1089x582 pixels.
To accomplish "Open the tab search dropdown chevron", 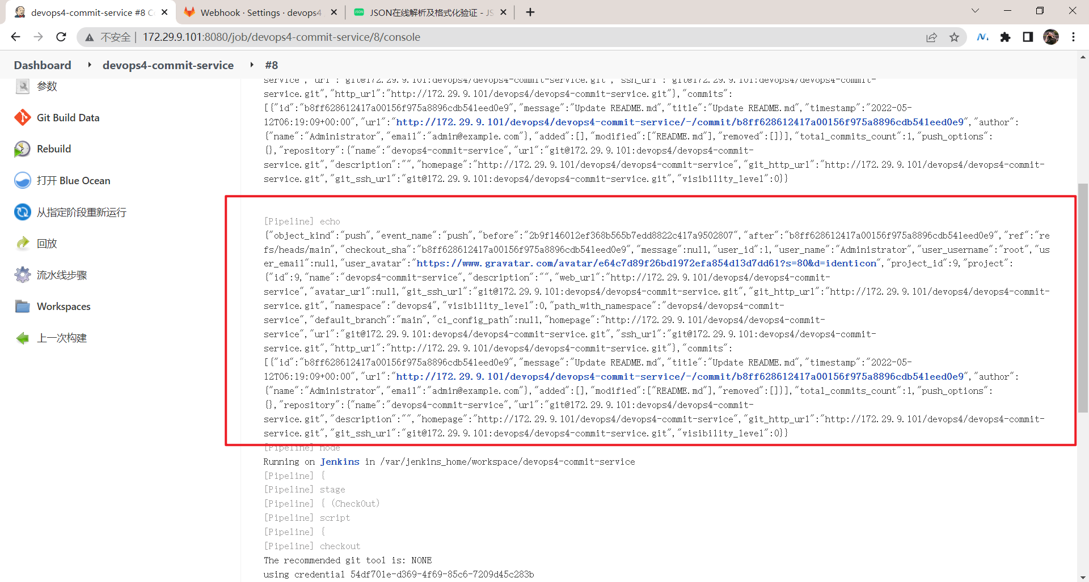I will point(975,11).
